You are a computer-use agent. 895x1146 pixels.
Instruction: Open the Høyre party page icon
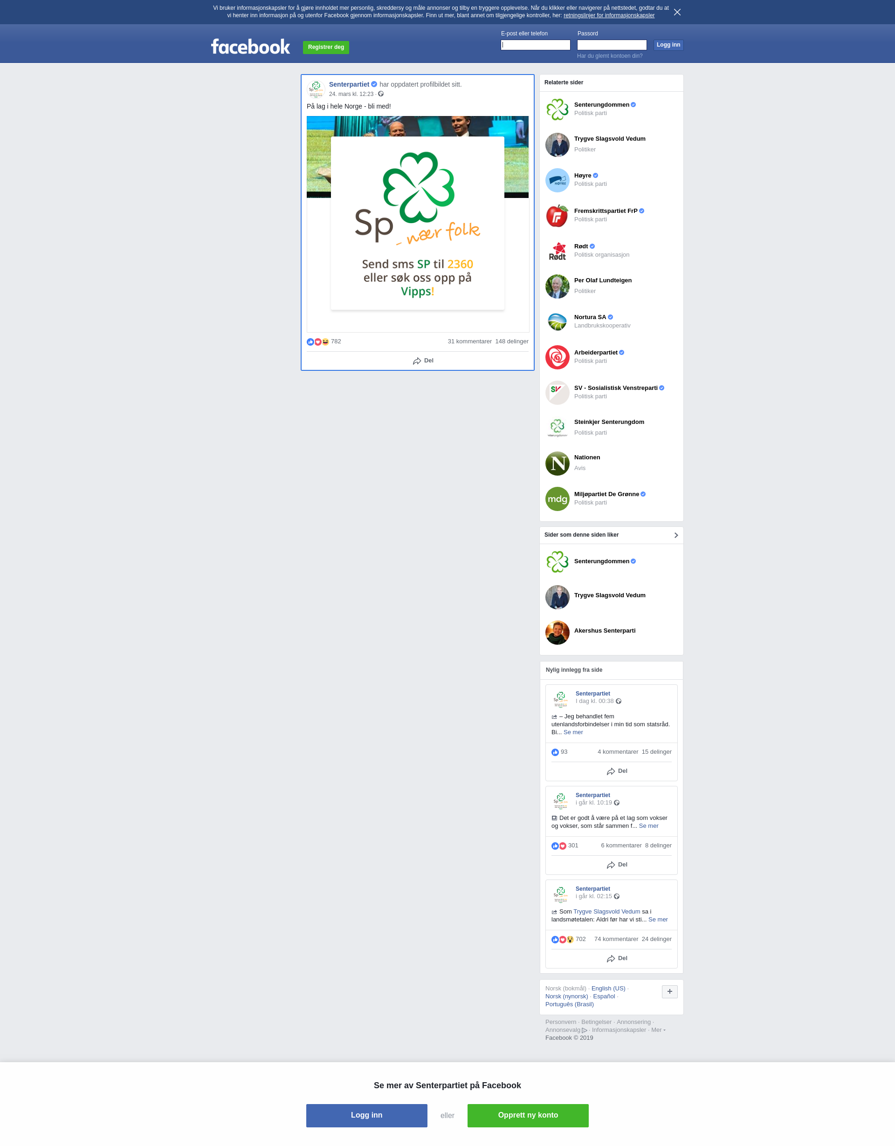pyautogui.click(x=557, y=180)
